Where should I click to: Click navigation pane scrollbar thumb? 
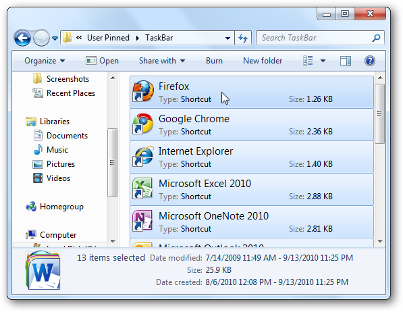click(x=112, y=163)
